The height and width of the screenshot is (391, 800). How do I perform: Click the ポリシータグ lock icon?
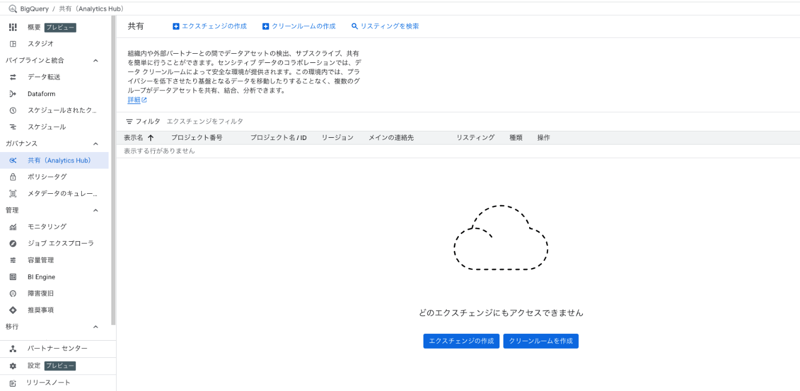click(x=13, y=177)
